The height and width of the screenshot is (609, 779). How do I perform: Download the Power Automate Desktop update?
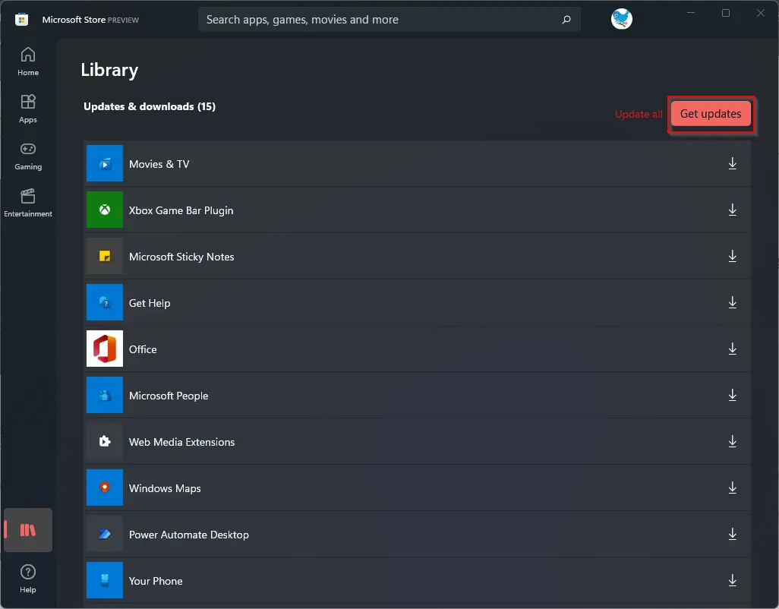coord(732,534)
